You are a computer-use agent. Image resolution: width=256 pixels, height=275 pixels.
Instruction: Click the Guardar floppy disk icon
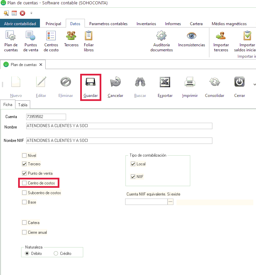click(90, 82)
